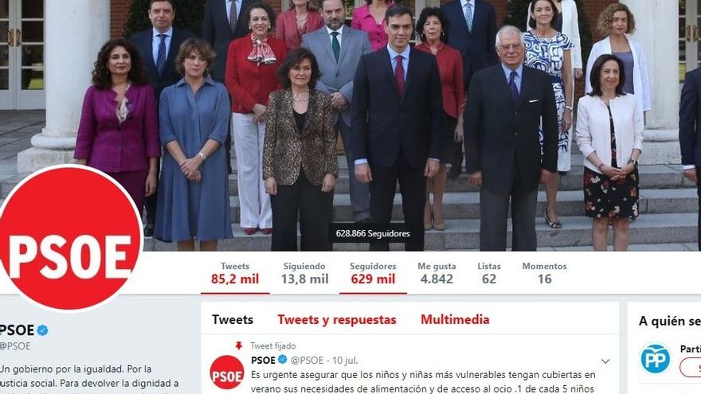Click the 10 jul. tweet date link
This screenshot has height=394, width=701.
(345, 361)
